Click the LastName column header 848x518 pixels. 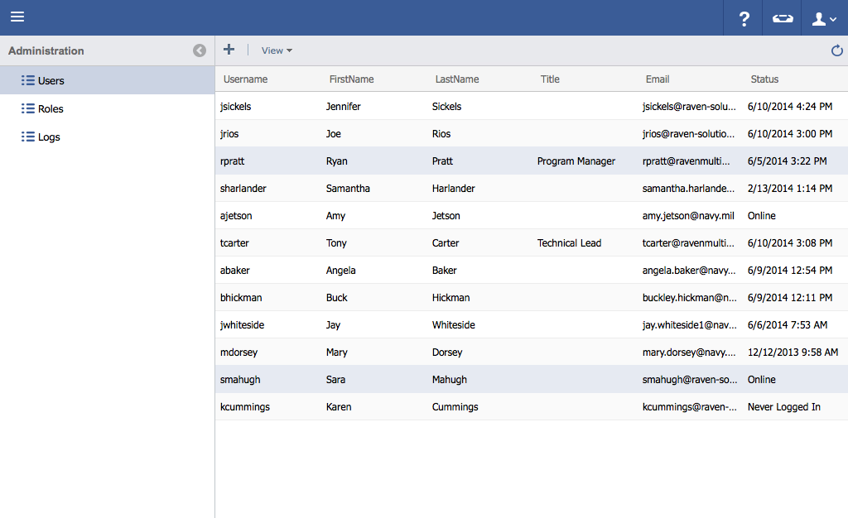pyautogui.click(x=457, y=79)
